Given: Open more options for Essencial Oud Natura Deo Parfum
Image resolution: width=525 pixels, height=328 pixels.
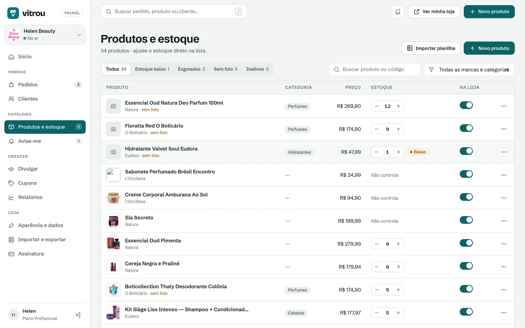Looking at the screenshot, I should coord(504,106).
